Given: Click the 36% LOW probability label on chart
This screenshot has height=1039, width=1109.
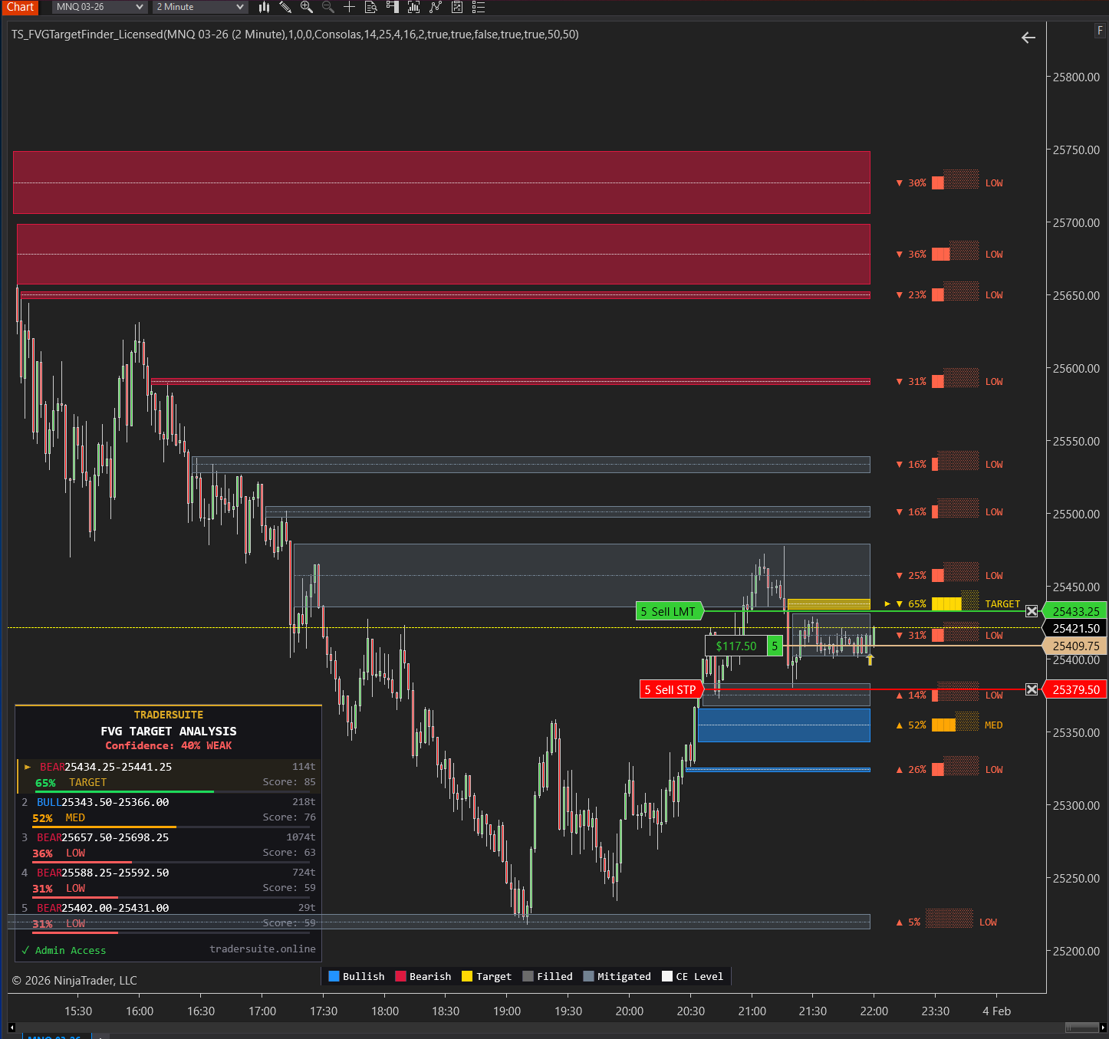Looking at the screenshot, I should (x=949, y=254).
